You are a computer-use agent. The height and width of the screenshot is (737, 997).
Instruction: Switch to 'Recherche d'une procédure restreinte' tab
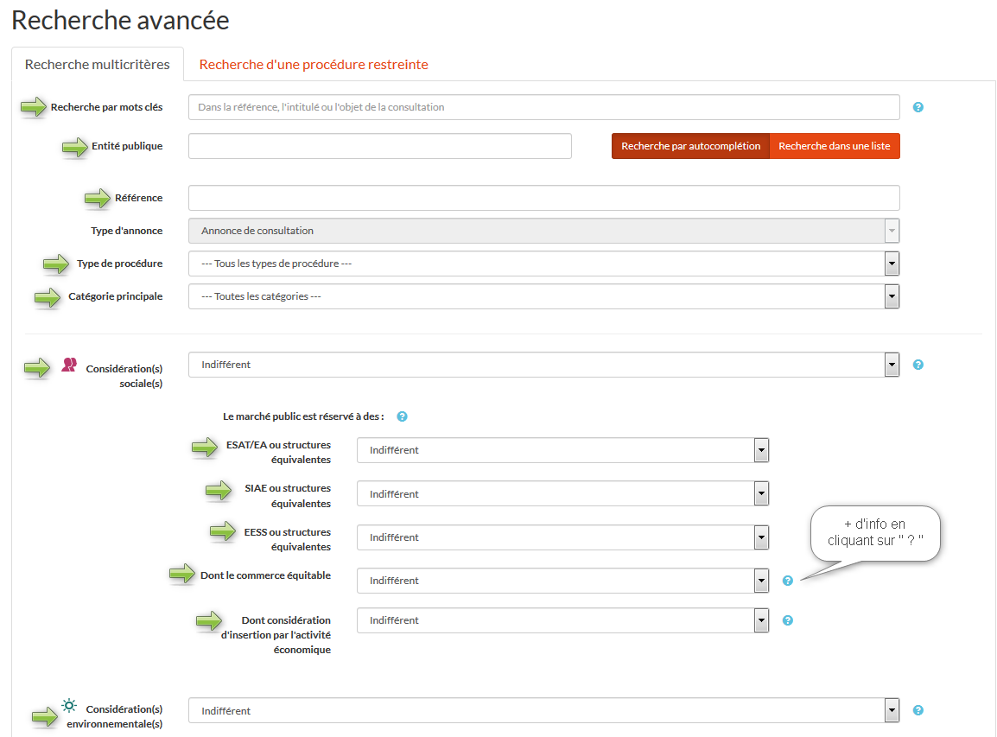pyautogui.click(x=314, y=65)
